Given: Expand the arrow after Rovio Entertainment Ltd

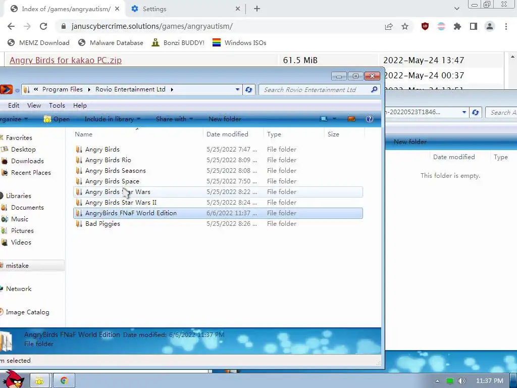Looking at the screenshot, I should 172,90.
